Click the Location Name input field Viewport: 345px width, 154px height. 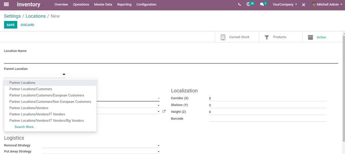(x=171, y=59)
